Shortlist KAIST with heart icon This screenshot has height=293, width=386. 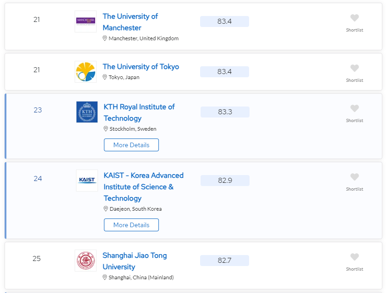pyautogui.click(x=354, y=177)
